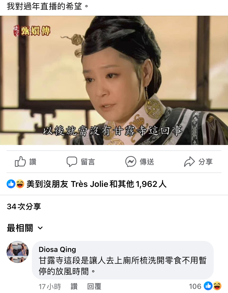Reply to Diosa Qing's comment with 回覆
This screenshot has width=228, height=293.
(94, 286)
